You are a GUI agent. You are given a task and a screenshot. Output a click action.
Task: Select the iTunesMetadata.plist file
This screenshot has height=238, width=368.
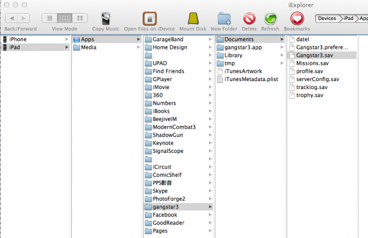(250, 79)
